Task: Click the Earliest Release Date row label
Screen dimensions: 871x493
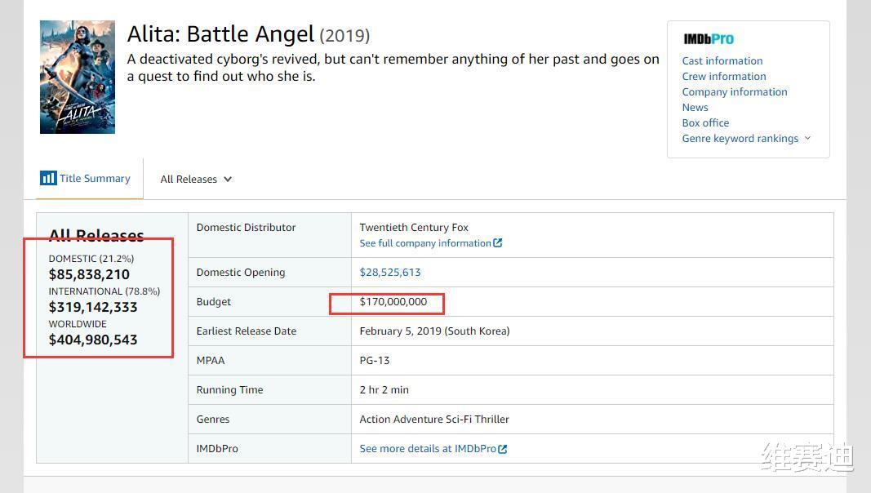Action: 246,331
